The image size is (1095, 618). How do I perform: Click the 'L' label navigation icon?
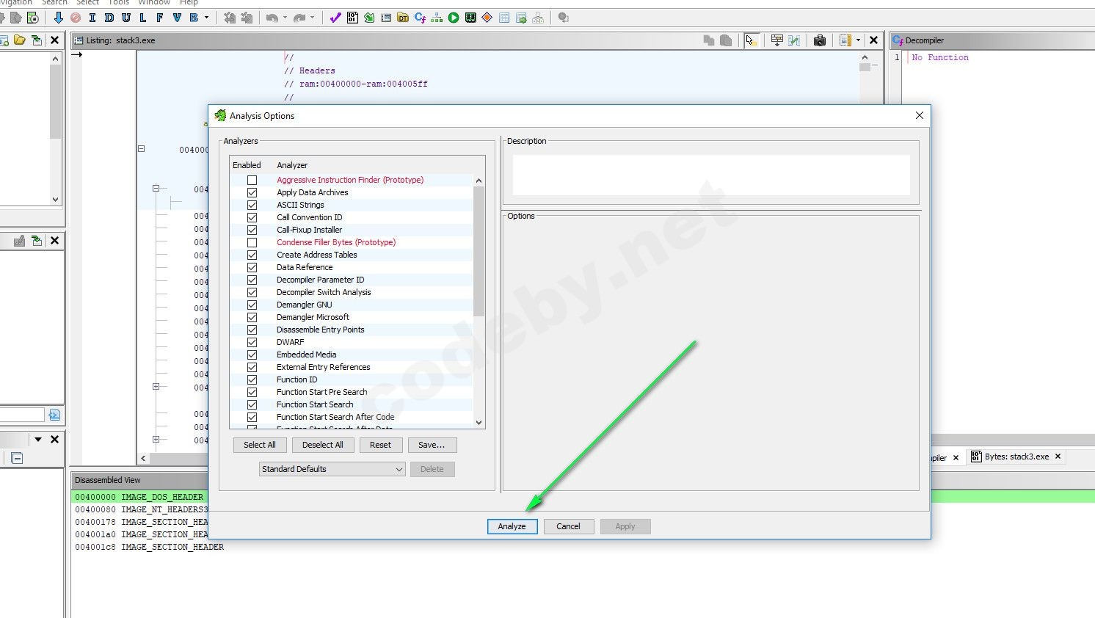tap(143, 18)
